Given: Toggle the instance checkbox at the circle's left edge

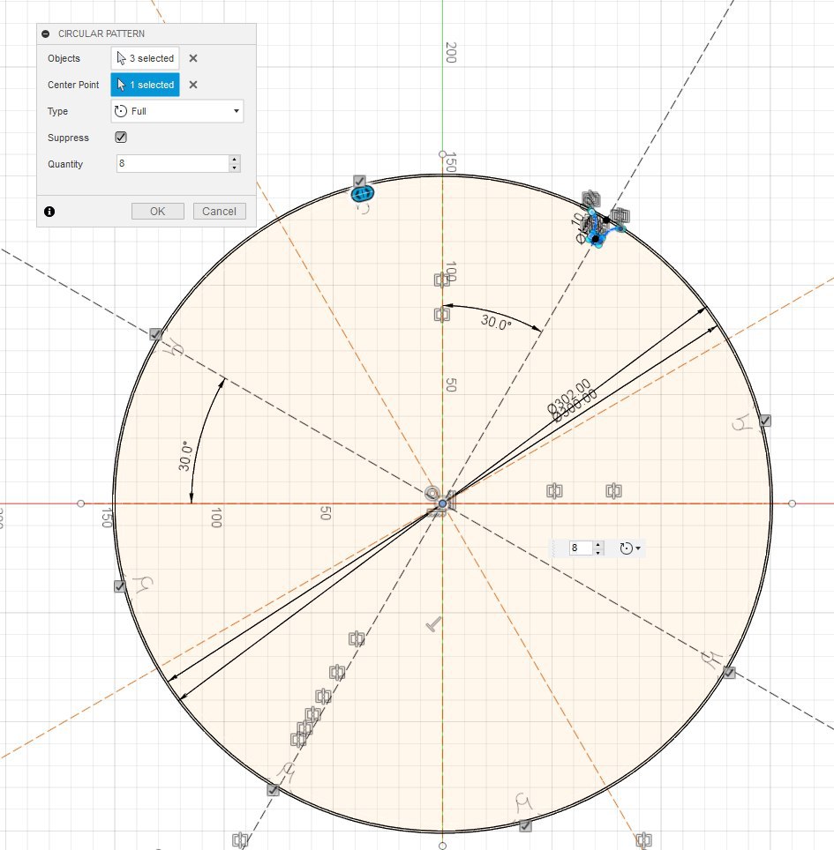Looking at the screenshot, I should [120, 586].
